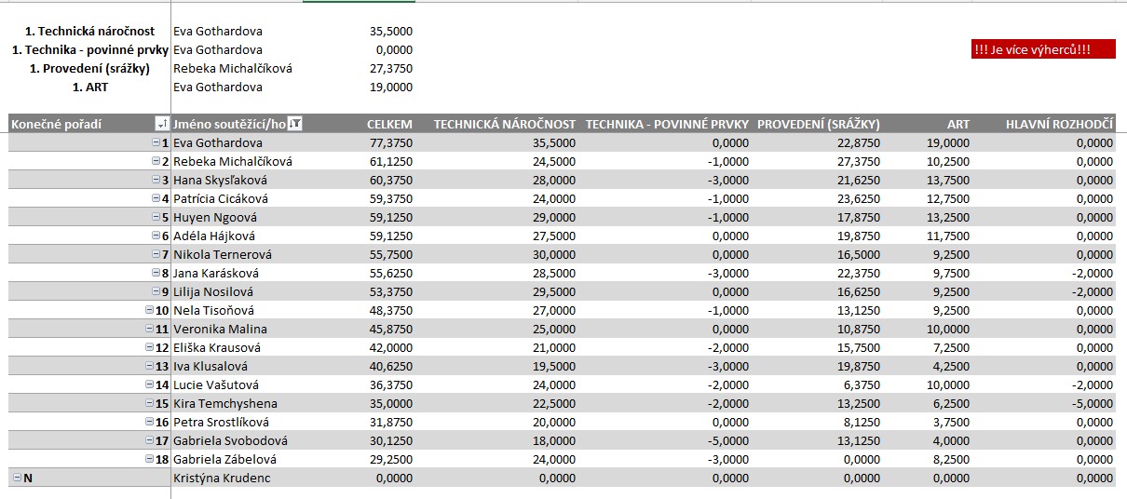Click collapse icon next to rank 15
The image size is (1127, 499).
pos(149,403)
